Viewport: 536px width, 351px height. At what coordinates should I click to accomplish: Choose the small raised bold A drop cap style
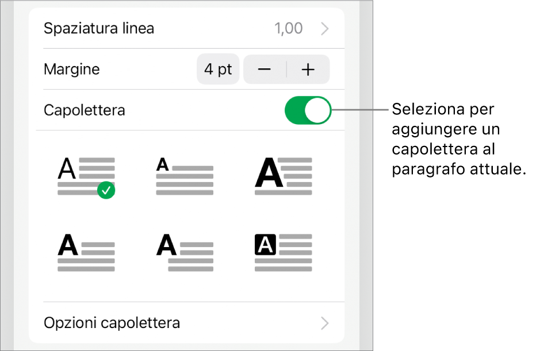click(x=185, y=176)
